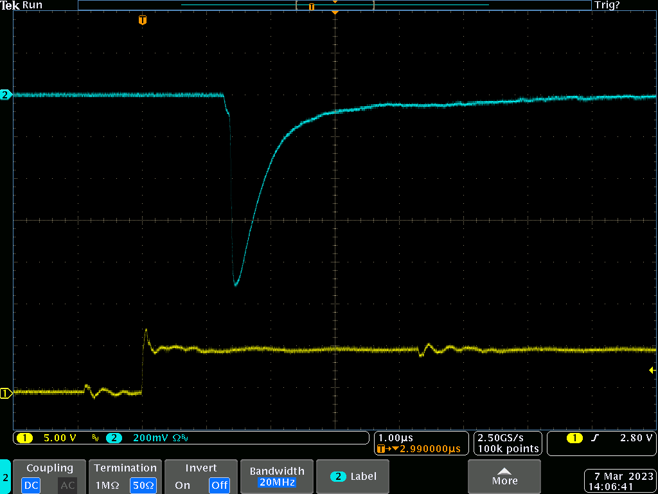Select DC coupling
This screenshot has height=494, width=658.
31,485
